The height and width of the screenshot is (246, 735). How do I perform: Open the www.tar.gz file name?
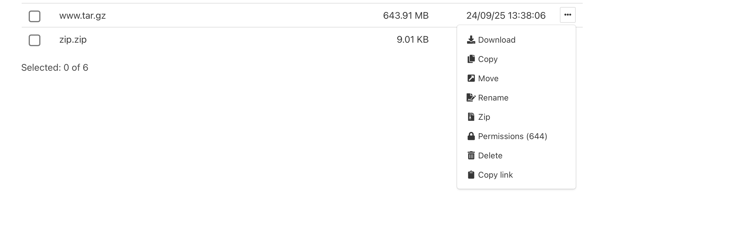[83, 15]
